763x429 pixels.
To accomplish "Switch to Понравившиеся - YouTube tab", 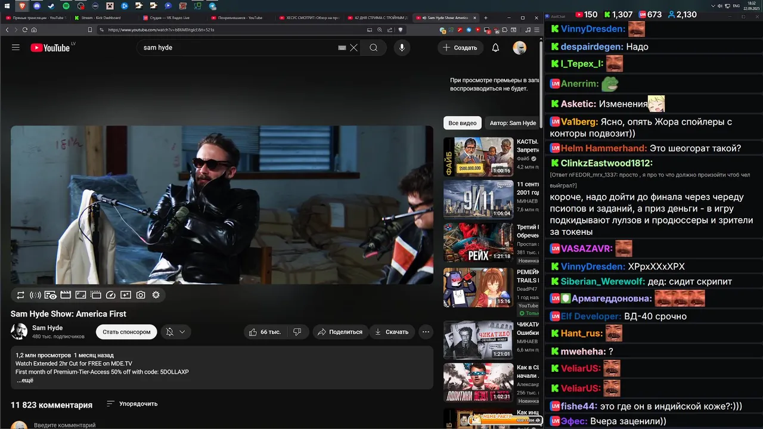I will click(241, 18).
